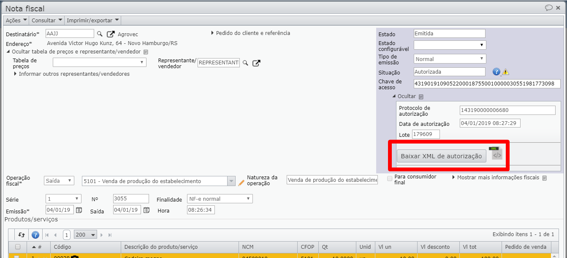Click the yellow warning icon beside Situação
This screenshot has width=567, height=258.
(505, 72)
